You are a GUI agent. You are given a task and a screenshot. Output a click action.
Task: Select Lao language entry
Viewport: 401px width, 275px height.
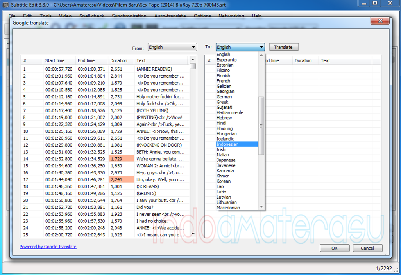point(237,186)
